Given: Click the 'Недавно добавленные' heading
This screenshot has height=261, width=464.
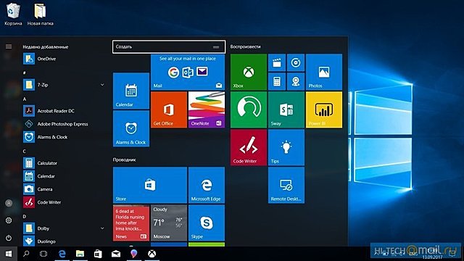Looking at the screenshot, I should coord(45,46).
